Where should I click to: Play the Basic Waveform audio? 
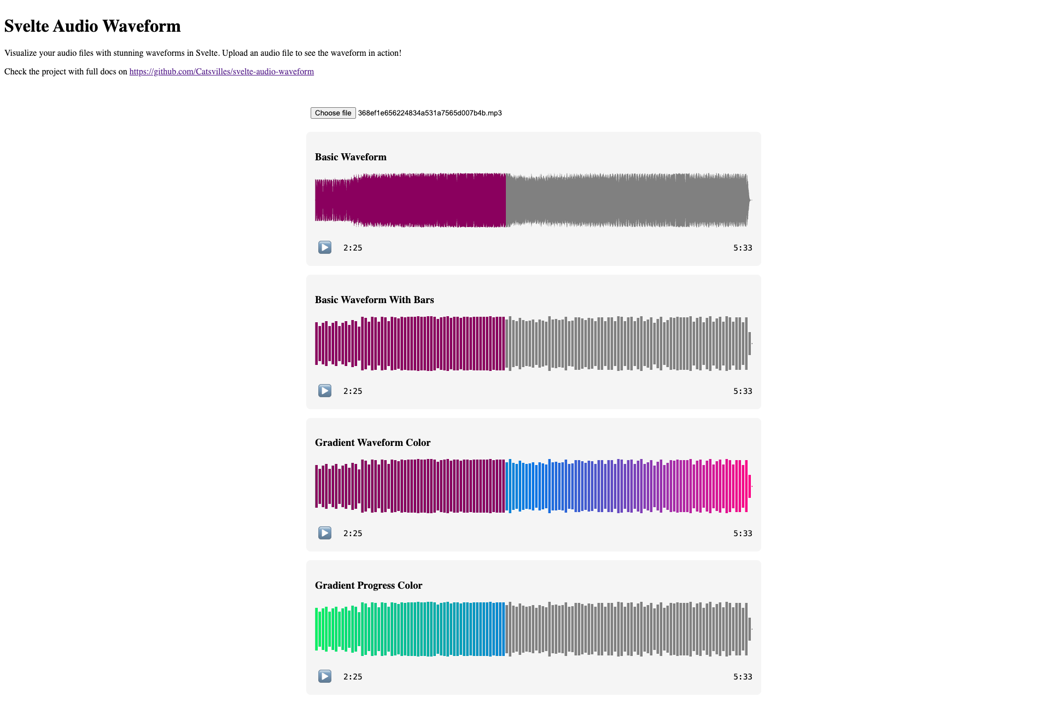(325, 247)
